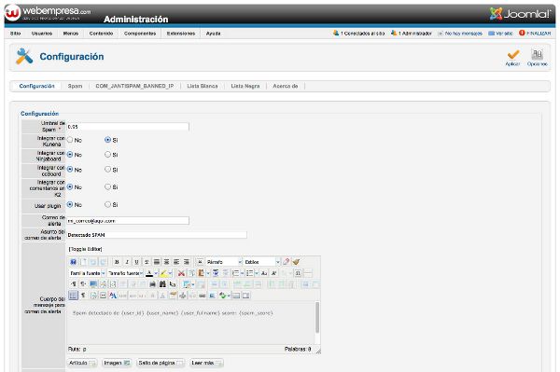Open the text color dropdown arrow
The image size is (560, 372).
[x=156, y=273]
